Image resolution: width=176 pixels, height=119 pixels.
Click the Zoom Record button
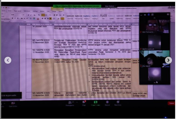click(x=107, y=103)
